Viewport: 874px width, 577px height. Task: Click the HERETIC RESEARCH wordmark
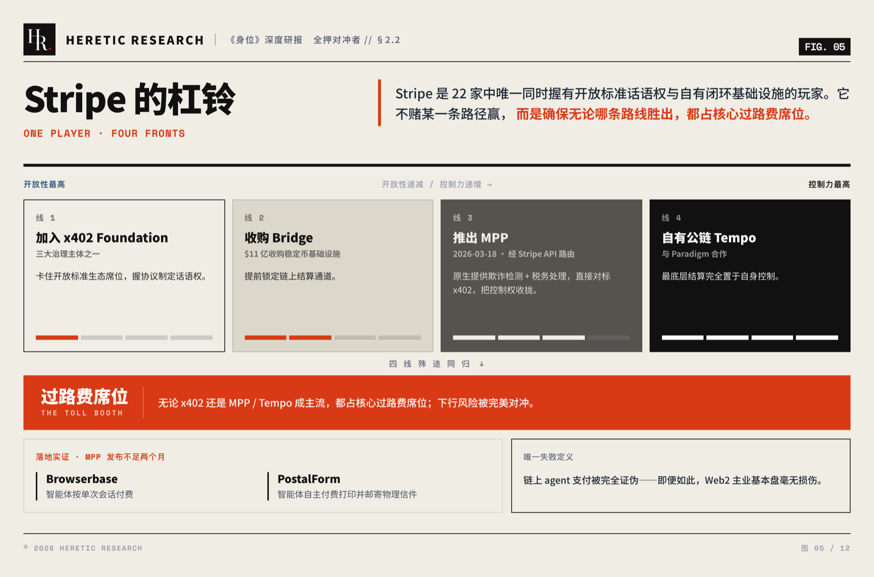click(x=135, y=40)
